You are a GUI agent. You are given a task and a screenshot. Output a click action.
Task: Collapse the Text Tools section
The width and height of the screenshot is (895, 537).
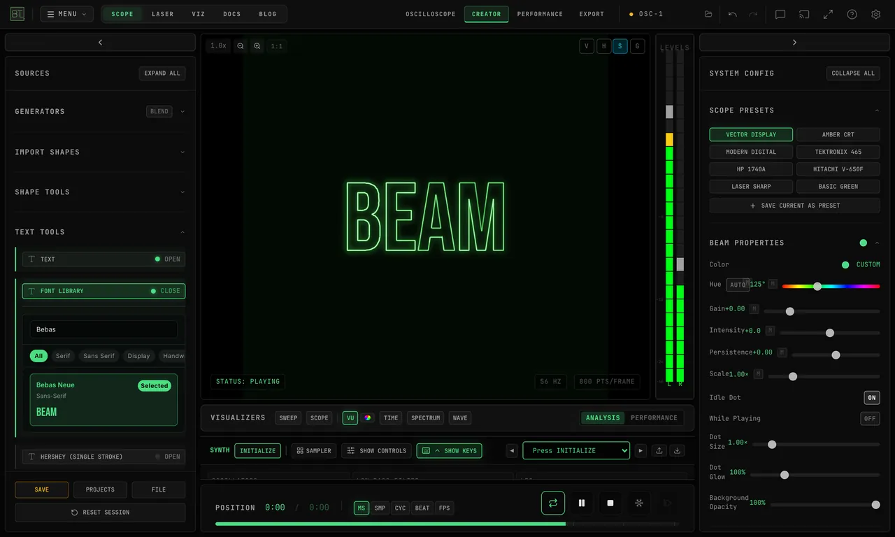pyautogui.click(x=182, y=232)
